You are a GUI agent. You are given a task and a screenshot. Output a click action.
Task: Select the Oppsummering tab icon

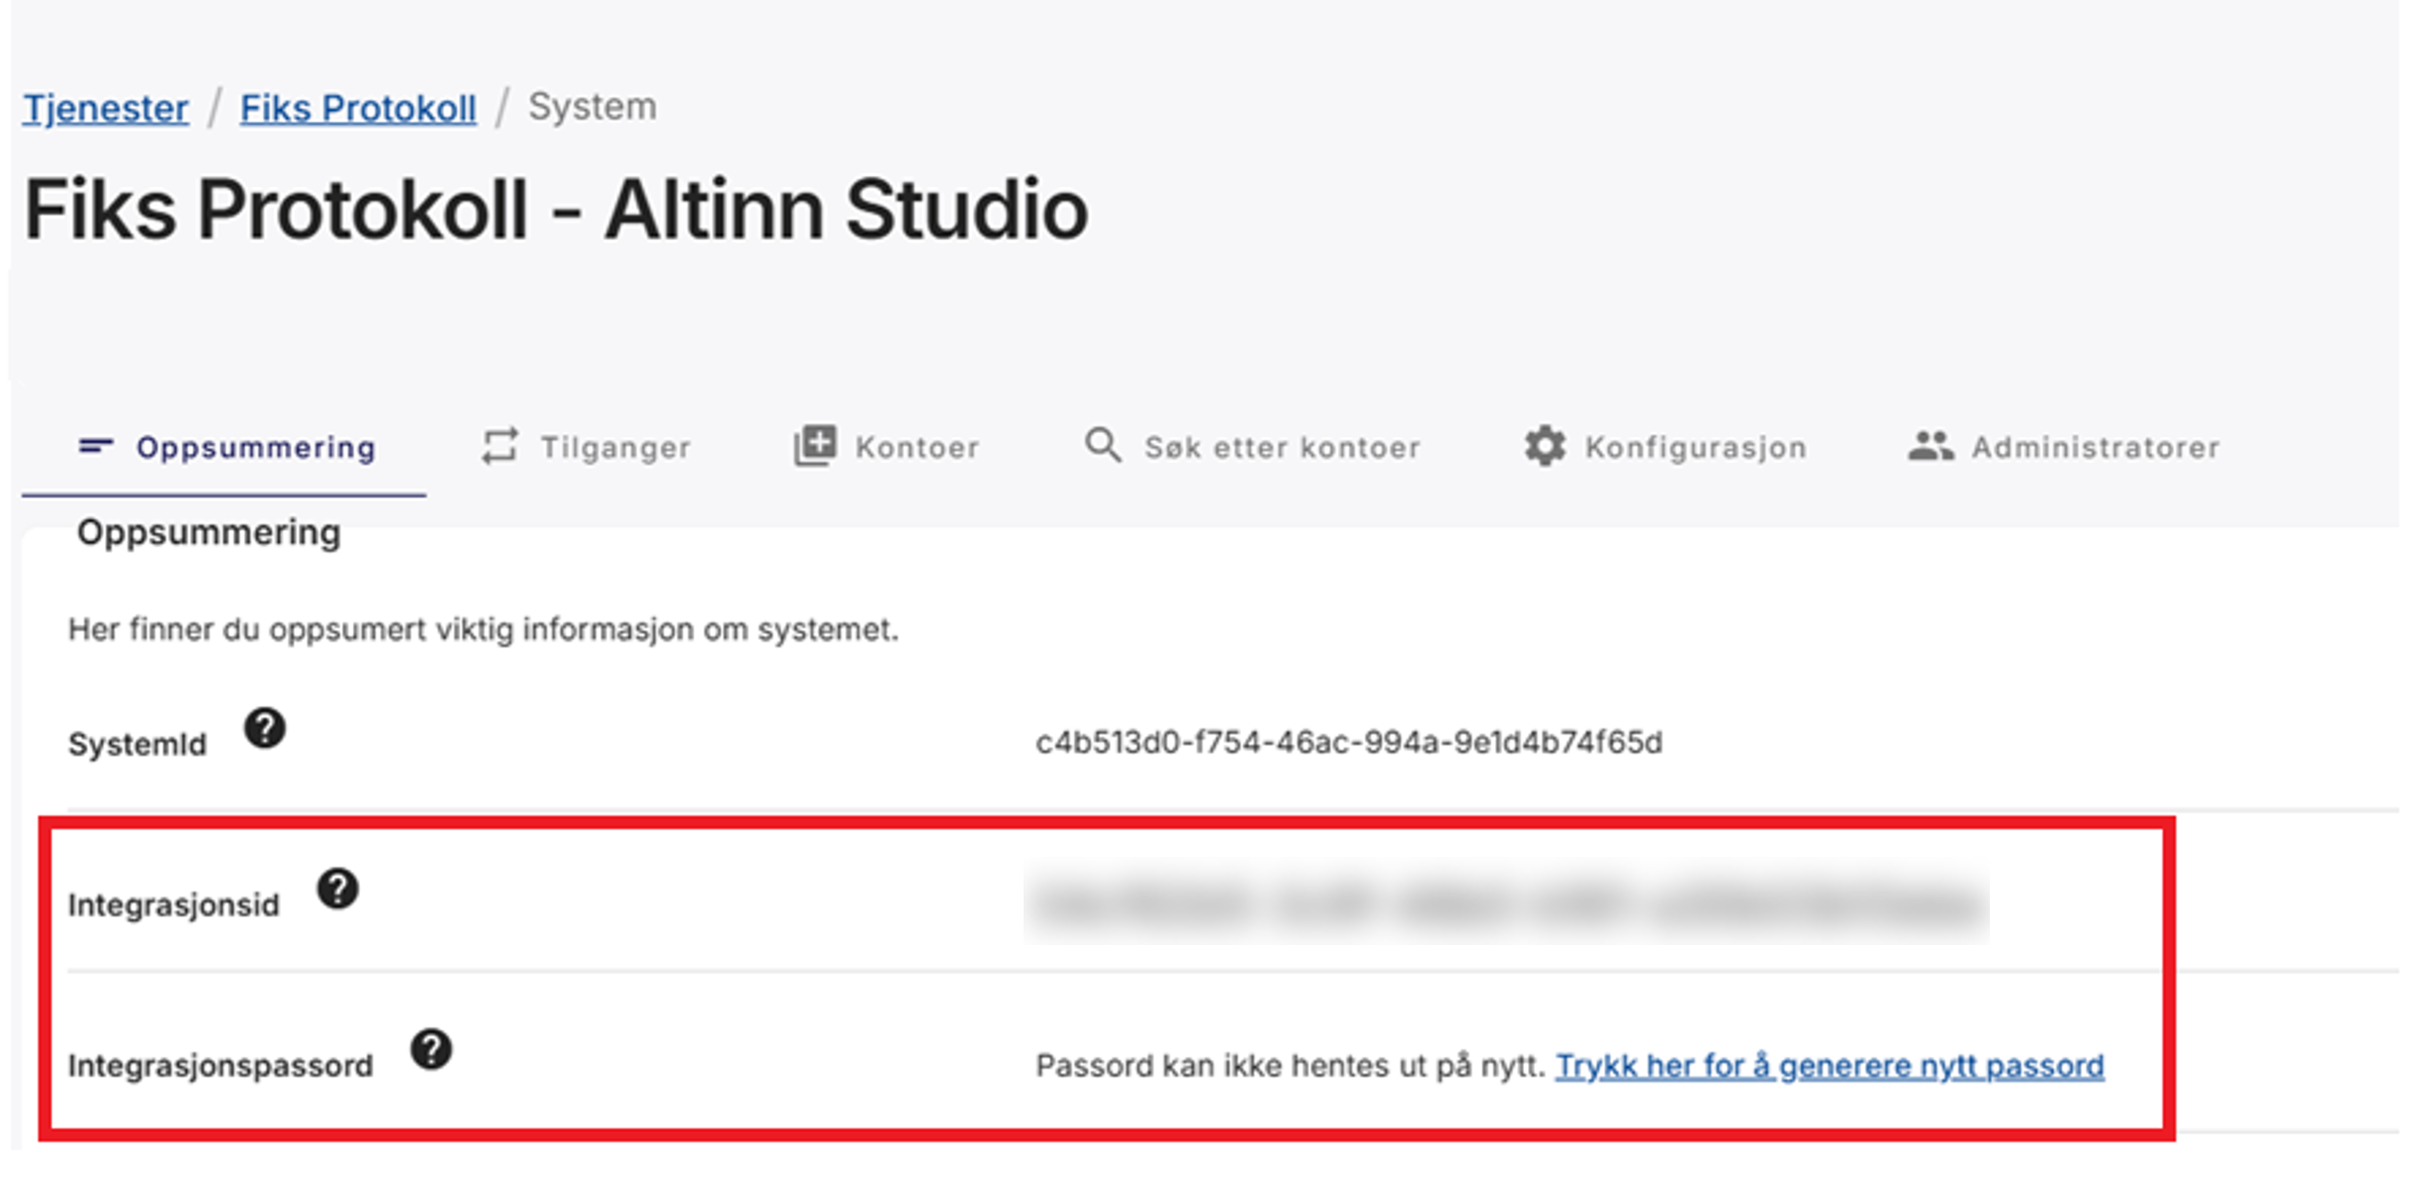(x=97, y=447)
